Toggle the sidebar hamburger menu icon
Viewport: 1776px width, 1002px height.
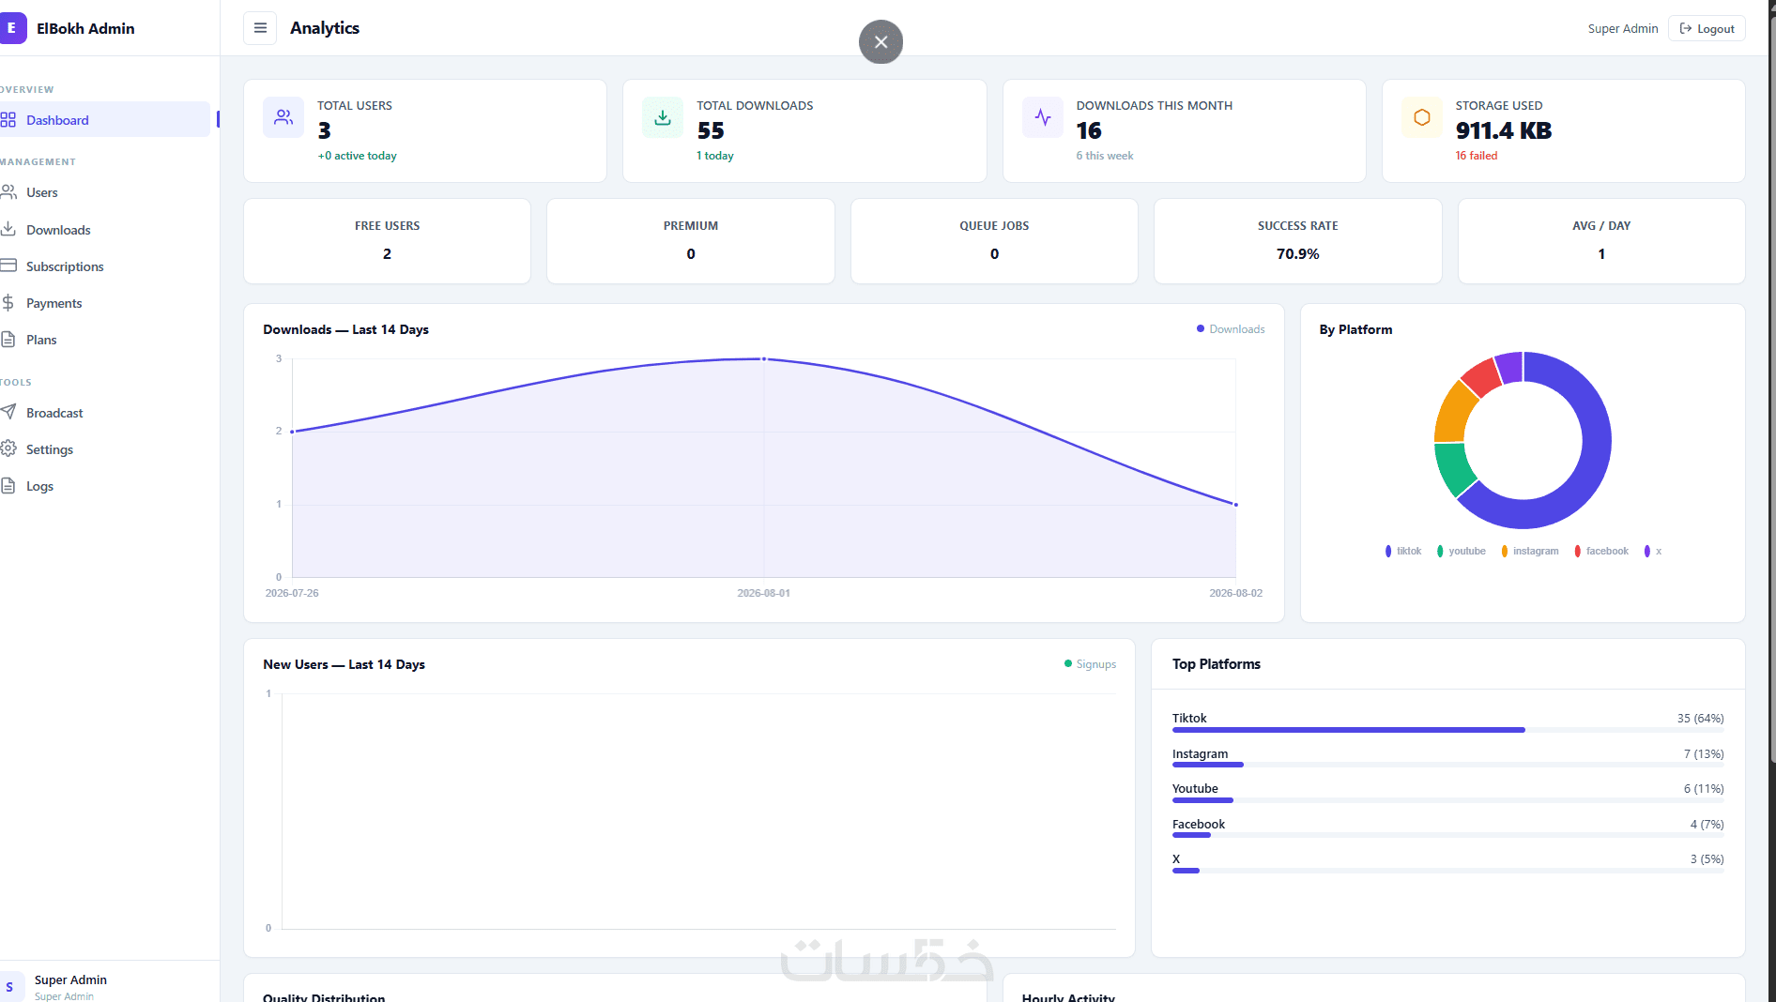point(260,28)
